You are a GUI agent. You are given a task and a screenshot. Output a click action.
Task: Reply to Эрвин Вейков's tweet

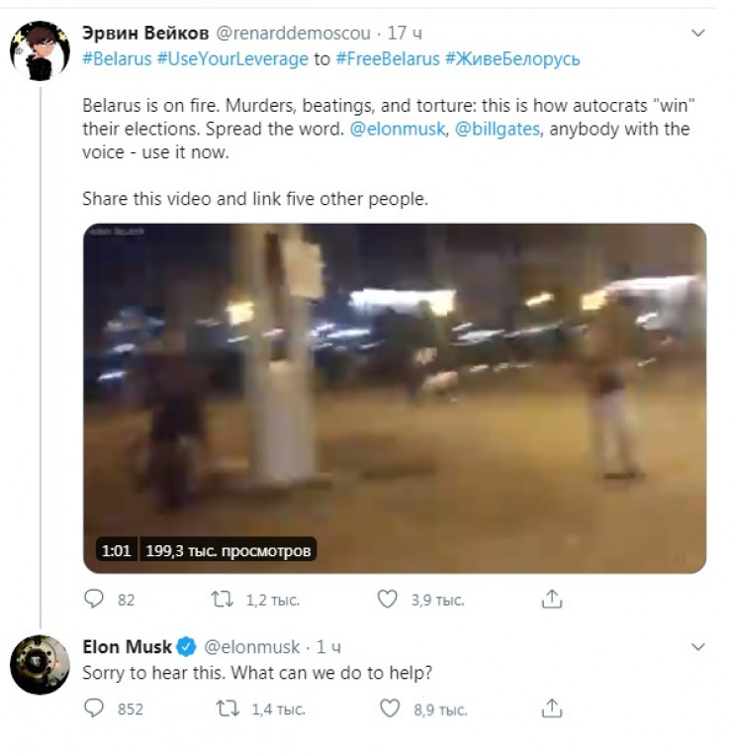pyautogui.click(x=95, y=600)
